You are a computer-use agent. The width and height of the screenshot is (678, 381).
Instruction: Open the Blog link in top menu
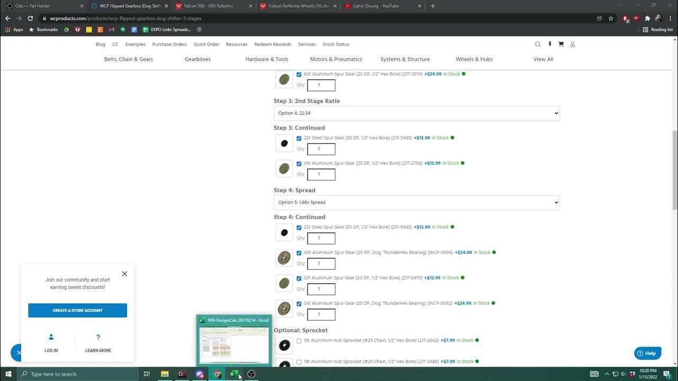101,44
